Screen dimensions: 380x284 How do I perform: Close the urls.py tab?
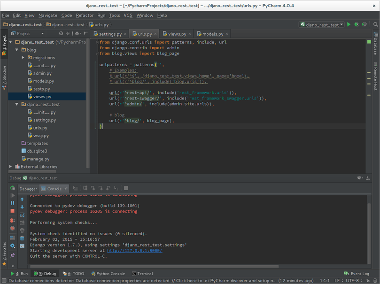pos(155,34)
